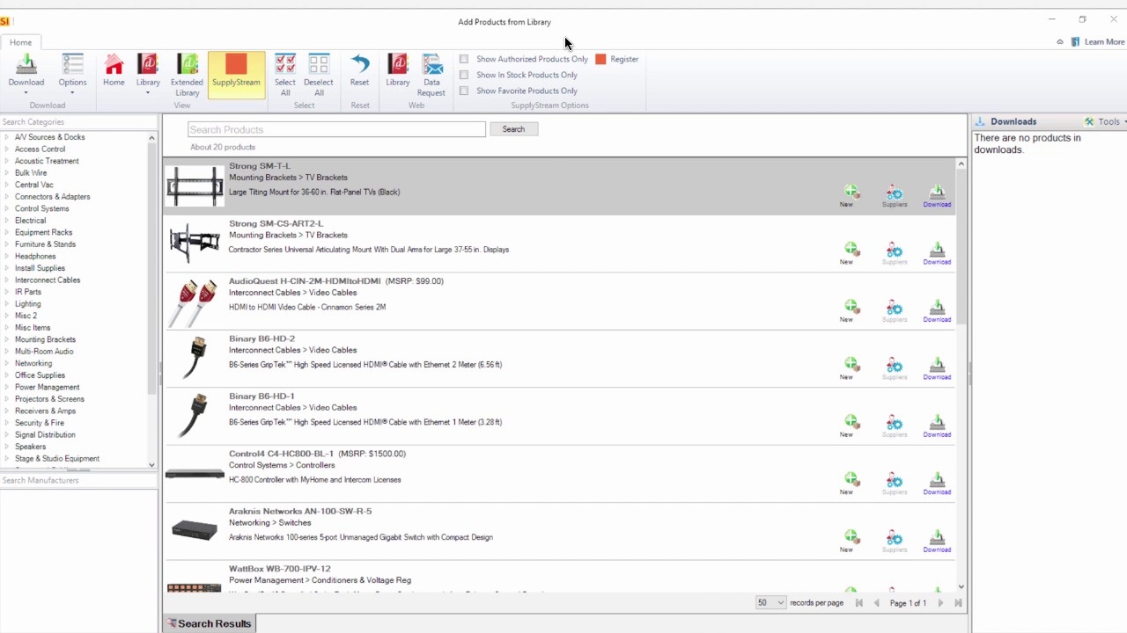1127x633 pixels.
Task: Click the category list scrollbar down arrow
Action: tap(151, 465)
